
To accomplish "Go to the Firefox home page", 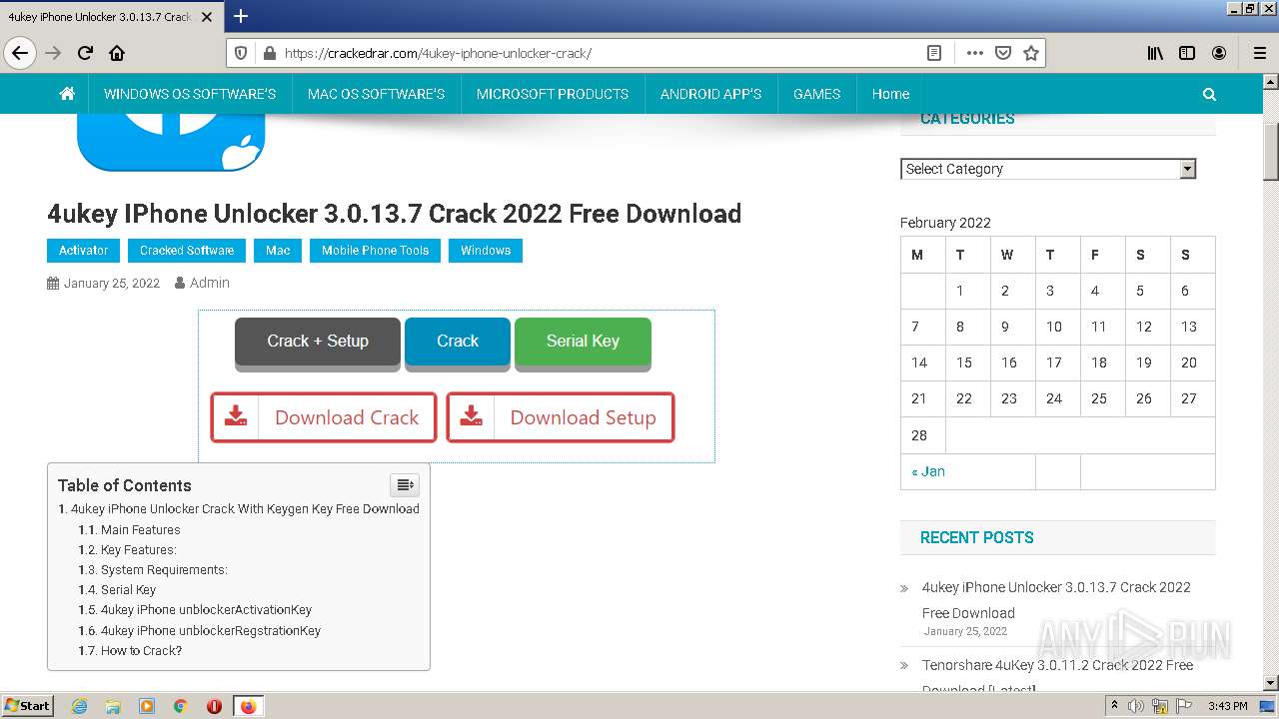I will click(117, 53).
